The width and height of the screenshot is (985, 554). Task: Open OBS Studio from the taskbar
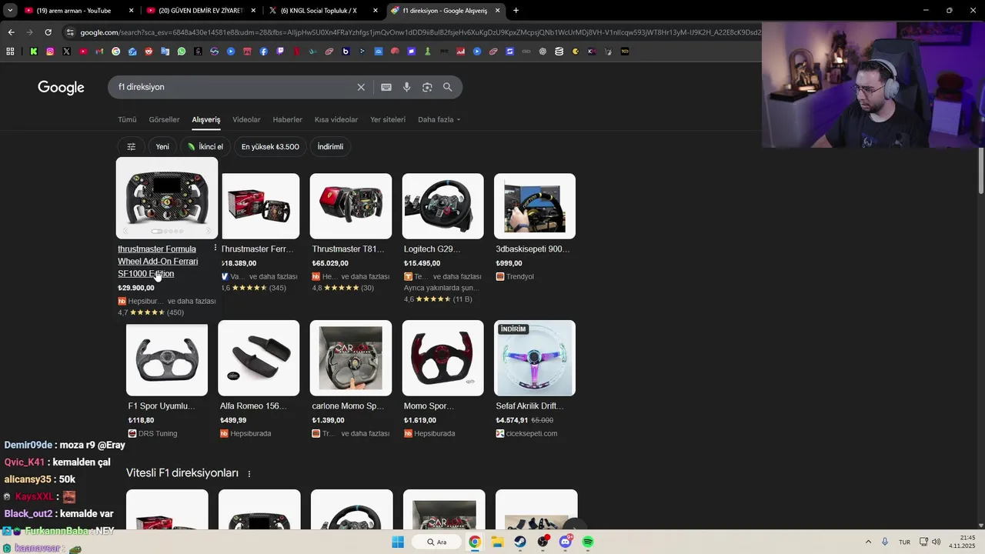[543, 542]
